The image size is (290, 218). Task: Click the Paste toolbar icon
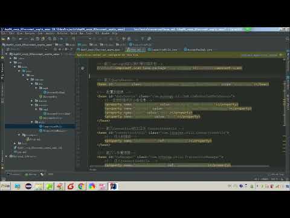coord(43,39)
